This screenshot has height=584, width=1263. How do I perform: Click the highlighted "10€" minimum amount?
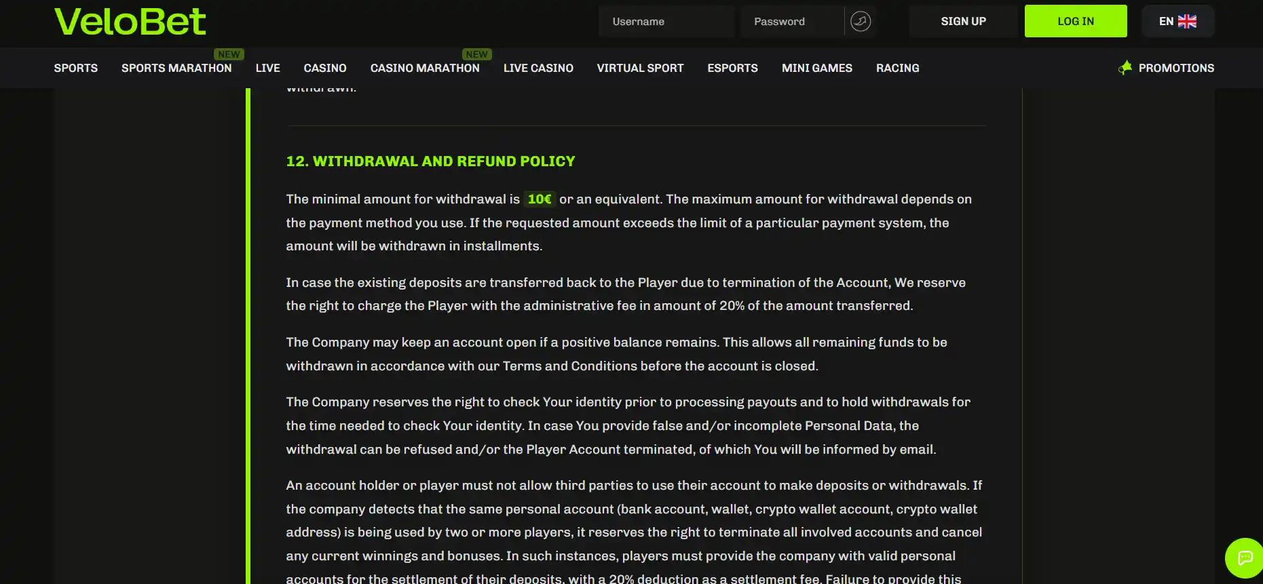pyautogui.click(x=540, y=199)
